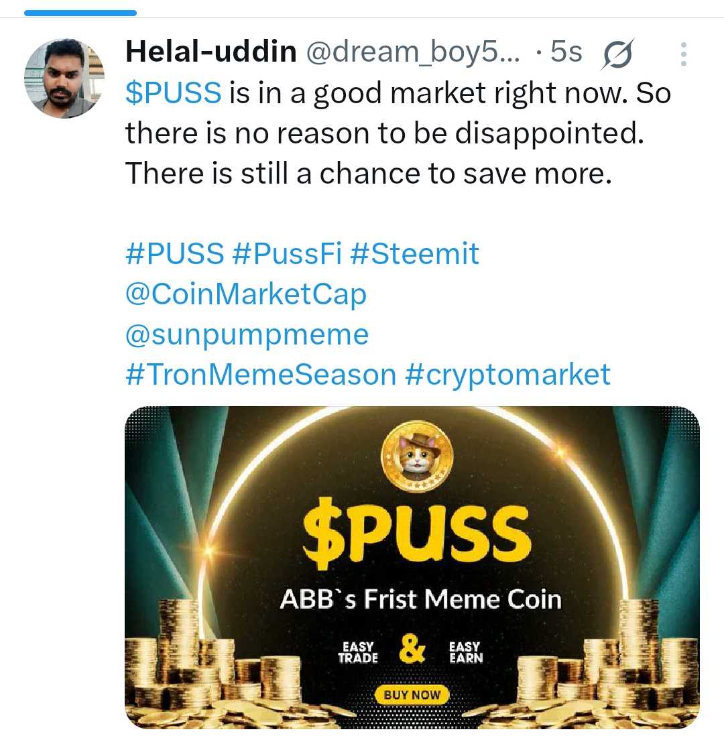The height and width of the screenshot is (748, 724).
Task: Click the BUY NOW button in image
Action: [x=412, y=694]
